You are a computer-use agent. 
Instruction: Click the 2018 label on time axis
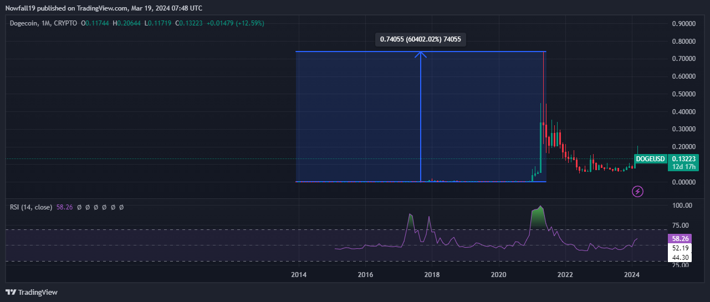coord(432,275)
